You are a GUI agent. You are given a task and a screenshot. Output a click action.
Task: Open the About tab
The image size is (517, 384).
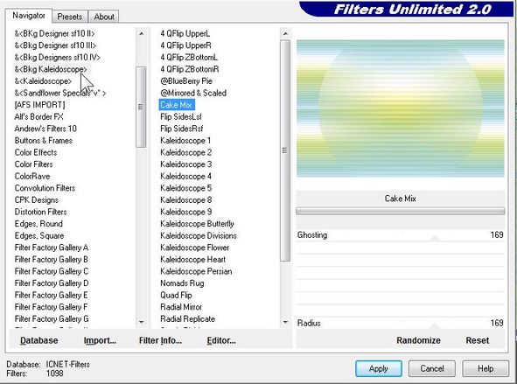(x=104, y=17)
